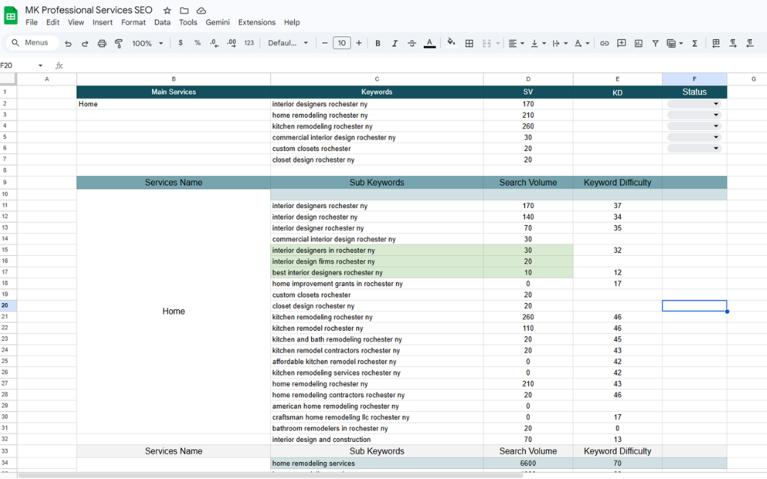The width and height of the screenshot is (767, 479).
Task: Open the Extensions menu
Action: (256, 22)
